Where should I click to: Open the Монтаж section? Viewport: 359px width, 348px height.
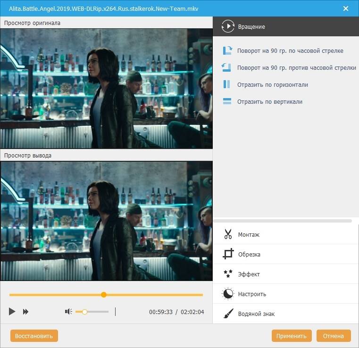click(286, 234)
